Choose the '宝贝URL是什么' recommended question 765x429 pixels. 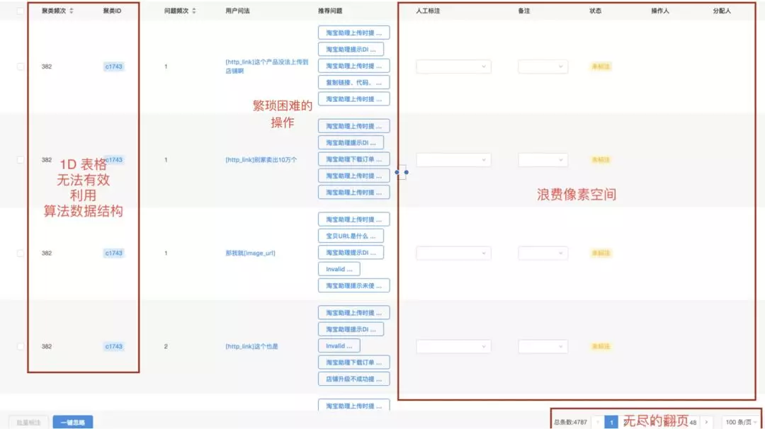click(x=351, y=236)
